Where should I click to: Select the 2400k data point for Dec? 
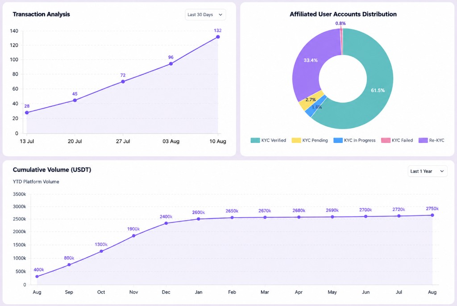tap(166, 223)
